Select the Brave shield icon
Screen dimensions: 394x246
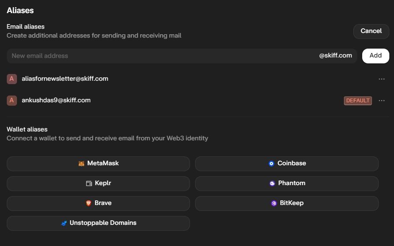(89, 203)
